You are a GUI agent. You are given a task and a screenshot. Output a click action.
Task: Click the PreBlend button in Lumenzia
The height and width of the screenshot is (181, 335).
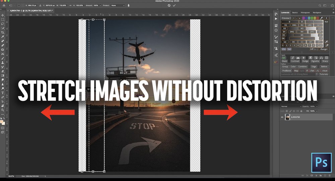point(286,71)
